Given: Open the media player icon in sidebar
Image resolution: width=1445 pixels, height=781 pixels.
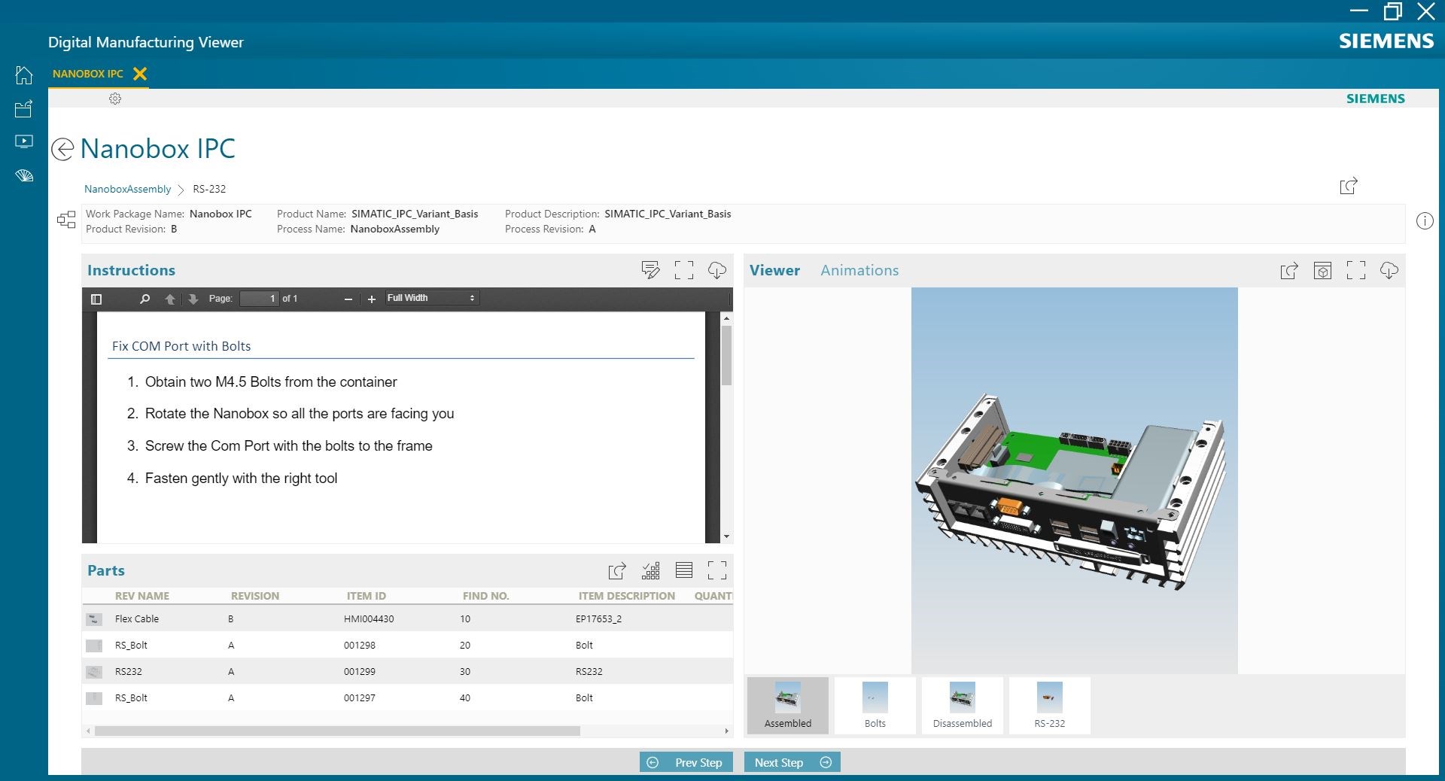Looking at the screenshot, I should click(24, 141).
